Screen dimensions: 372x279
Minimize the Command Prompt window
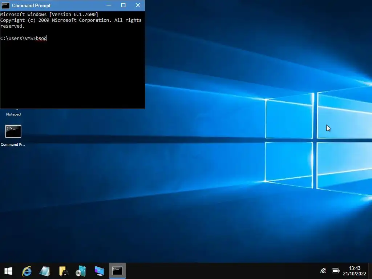click(109, 5)
